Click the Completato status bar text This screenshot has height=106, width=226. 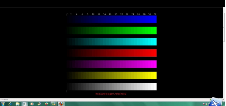click(x=4, y=100)
